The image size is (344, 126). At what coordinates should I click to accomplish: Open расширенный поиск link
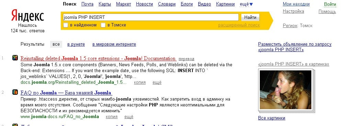239,25
